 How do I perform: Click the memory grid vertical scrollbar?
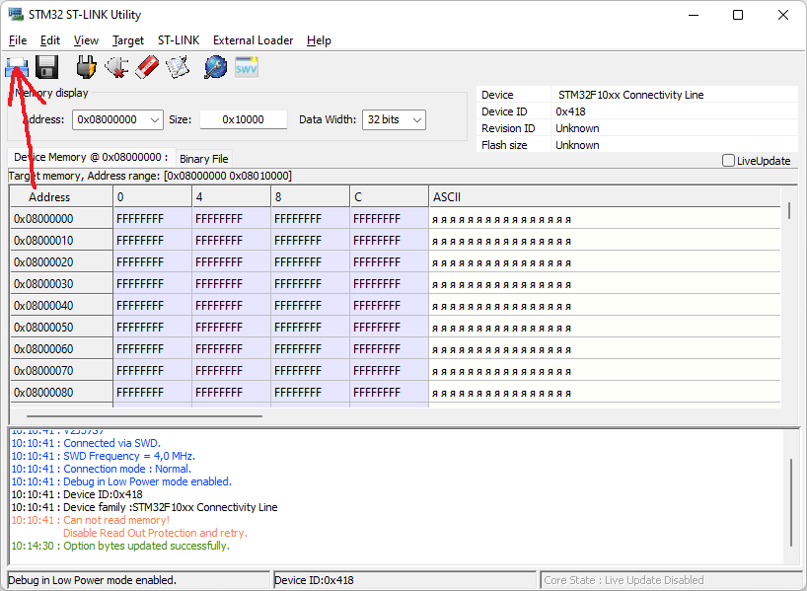789,297
